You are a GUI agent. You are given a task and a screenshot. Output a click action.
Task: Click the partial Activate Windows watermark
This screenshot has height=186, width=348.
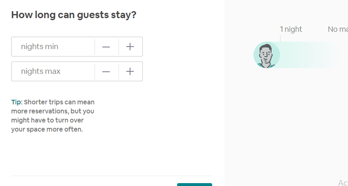343,183
